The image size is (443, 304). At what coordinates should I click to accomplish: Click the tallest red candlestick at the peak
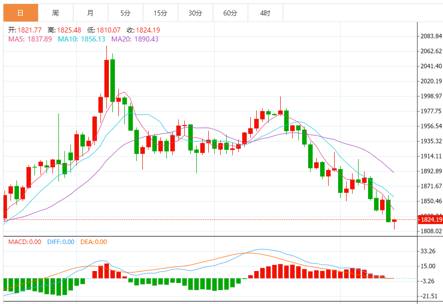click(106, 78)
